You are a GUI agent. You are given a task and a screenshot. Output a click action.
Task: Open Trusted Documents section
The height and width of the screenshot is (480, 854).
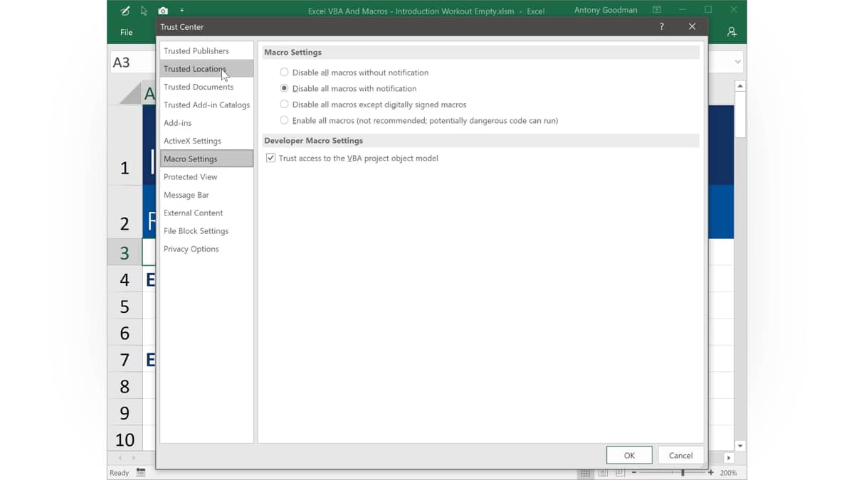point(206,87)
